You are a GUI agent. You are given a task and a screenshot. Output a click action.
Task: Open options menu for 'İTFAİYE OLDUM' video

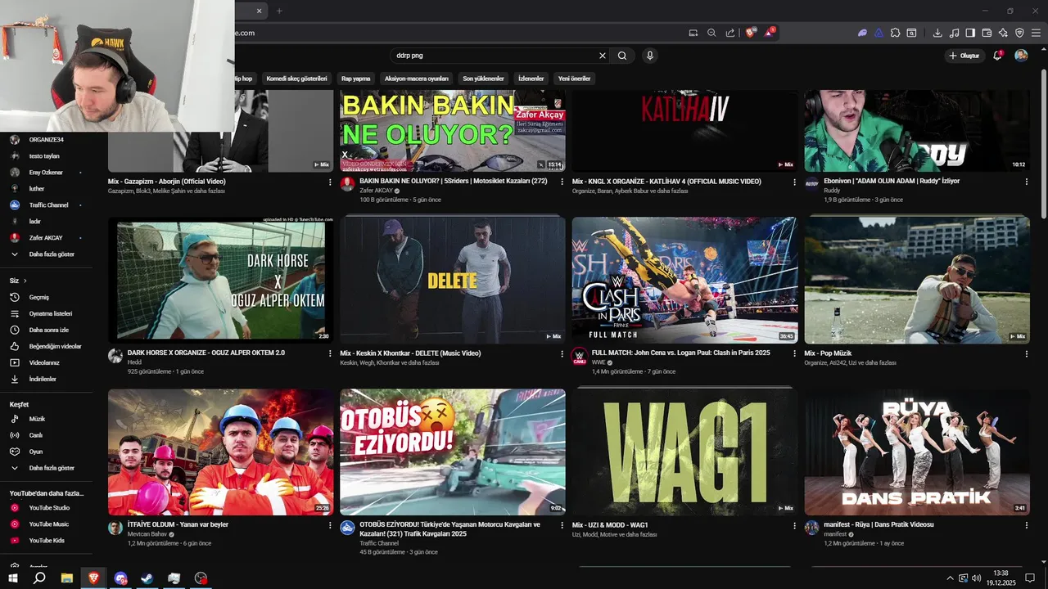pos(330,525)
